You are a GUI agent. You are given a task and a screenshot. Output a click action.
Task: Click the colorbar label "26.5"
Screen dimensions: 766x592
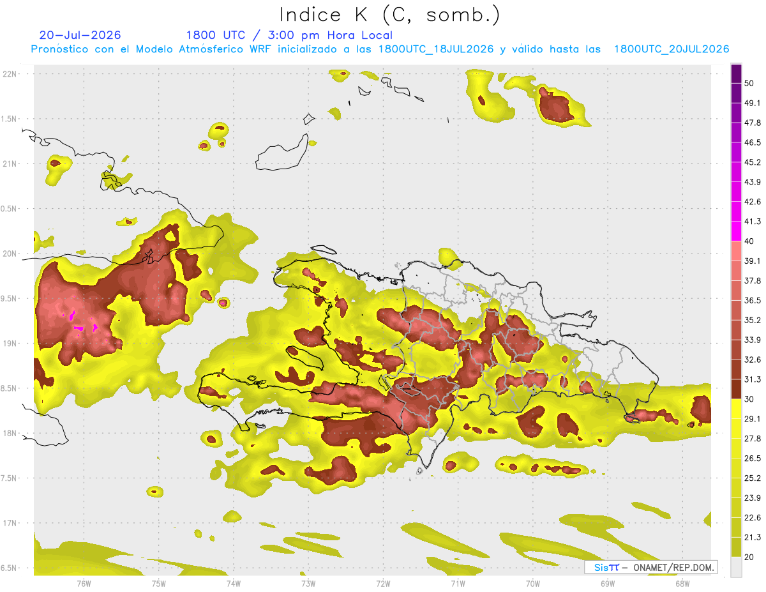tap(753, 459)
